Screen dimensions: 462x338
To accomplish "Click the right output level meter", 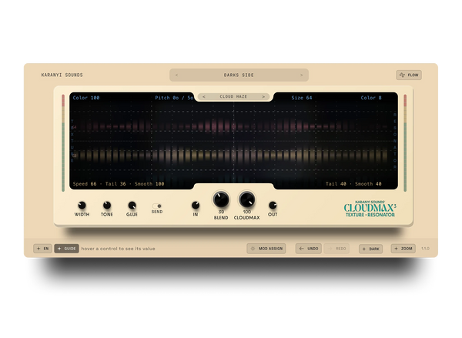I will pyautogui.click(x=405, y=143).
